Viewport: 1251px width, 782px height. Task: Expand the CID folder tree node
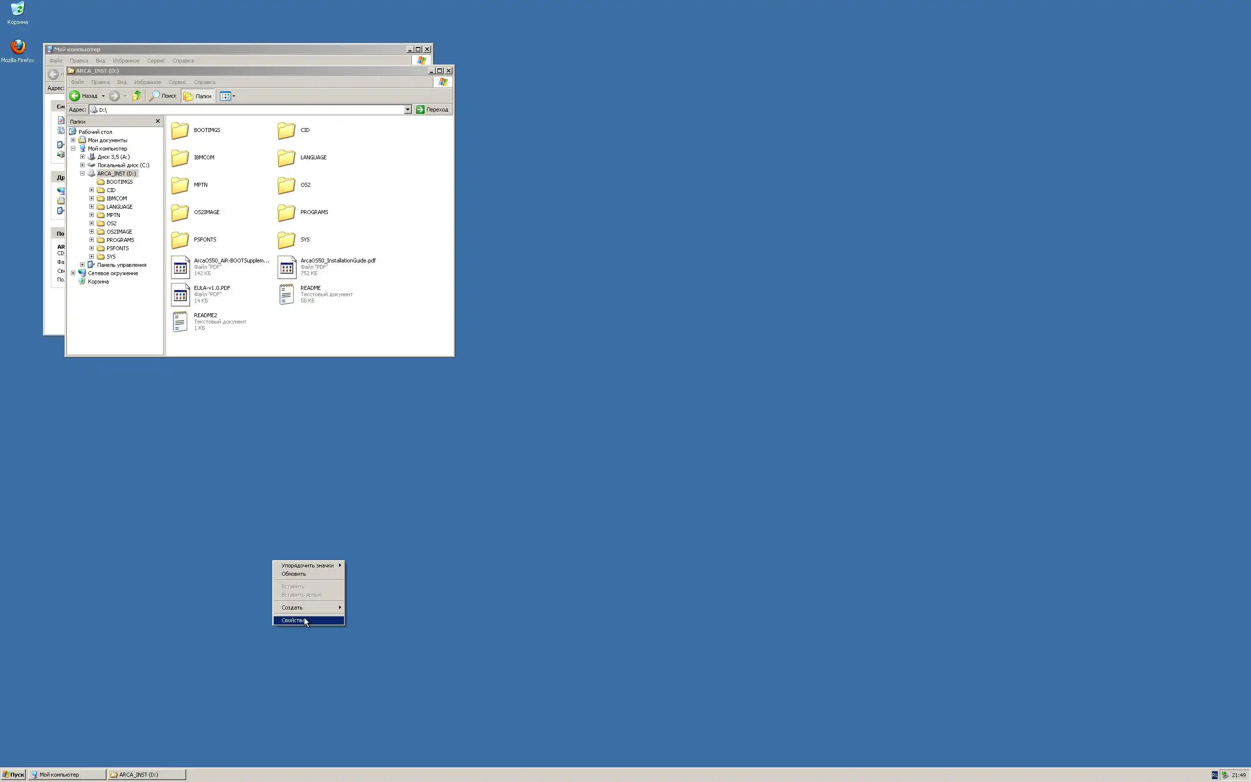coord(91,190)
